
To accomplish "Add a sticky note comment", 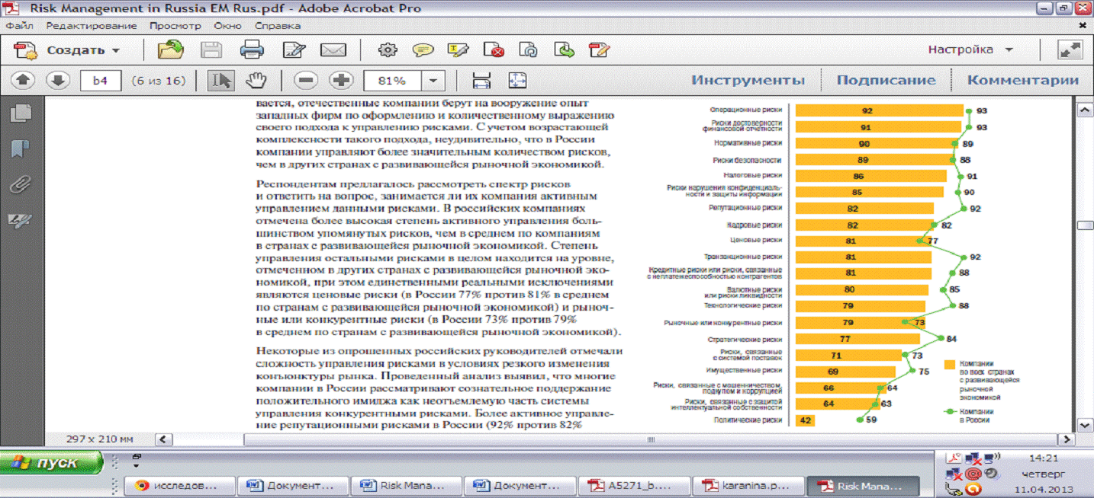I will pos(423,50).
